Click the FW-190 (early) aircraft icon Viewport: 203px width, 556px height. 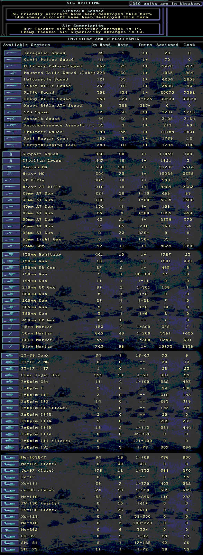click(x=10, y=503)
